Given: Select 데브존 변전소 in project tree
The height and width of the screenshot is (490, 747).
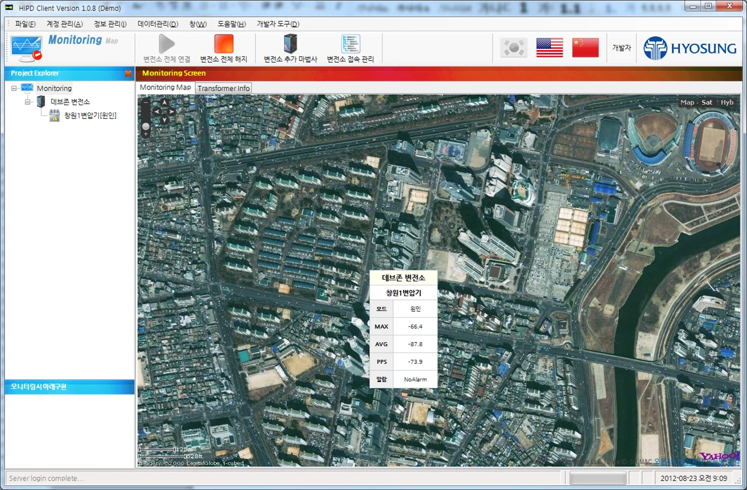Looking at the screenshot, I should [x=70, y=102].
